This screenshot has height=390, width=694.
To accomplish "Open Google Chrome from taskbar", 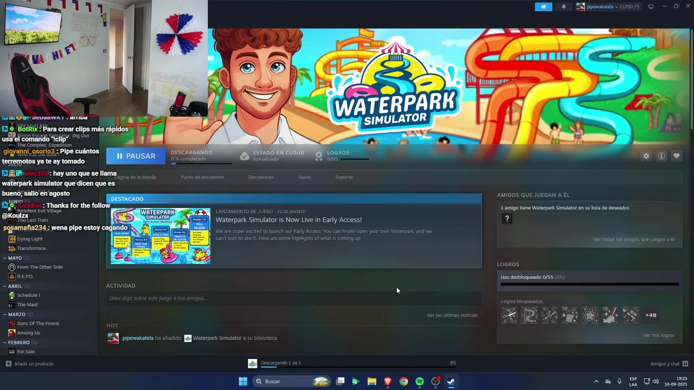I will coord(403,381).
